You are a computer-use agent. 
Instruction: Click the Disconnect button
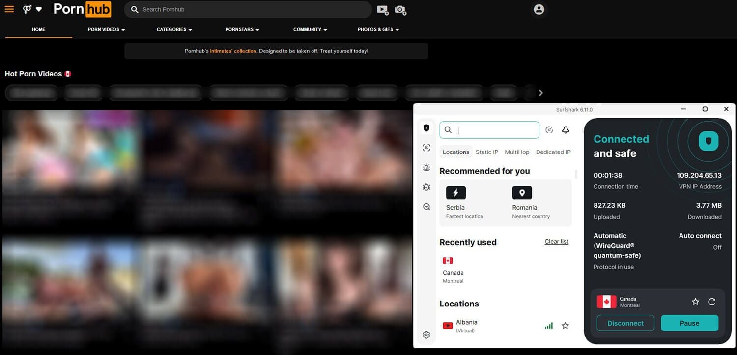[x=625, y=323]
